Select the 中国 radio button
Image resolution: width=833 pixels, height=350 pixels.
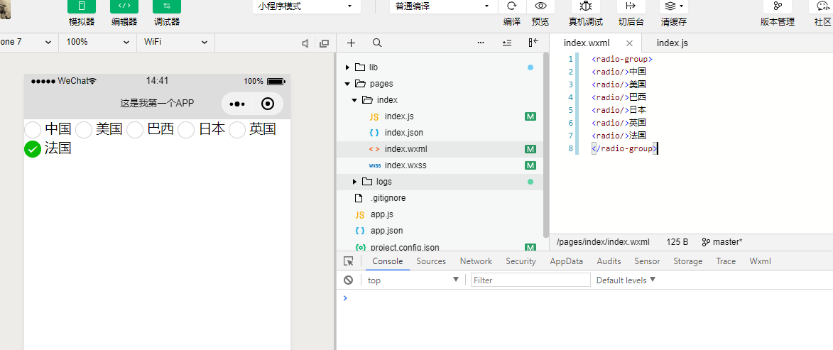33,130
